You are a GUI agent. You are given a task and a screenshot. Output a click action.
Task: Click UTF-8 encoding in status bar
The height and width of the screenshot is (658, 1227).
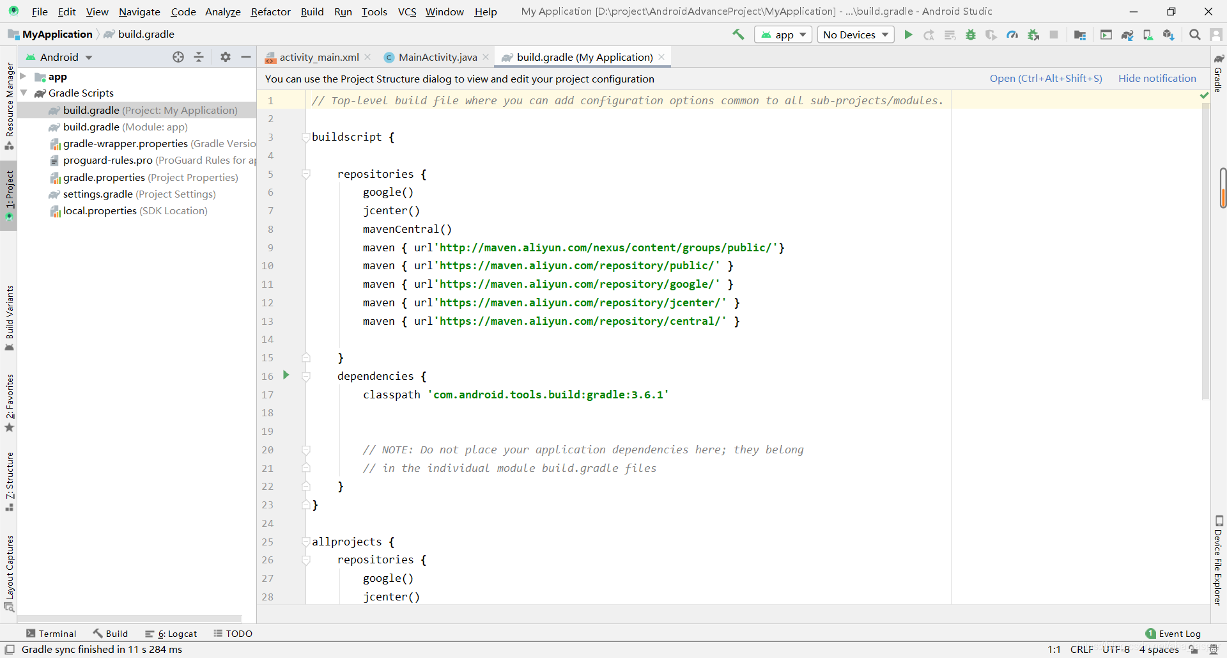pyautogui.click(x=1116, y=649)
